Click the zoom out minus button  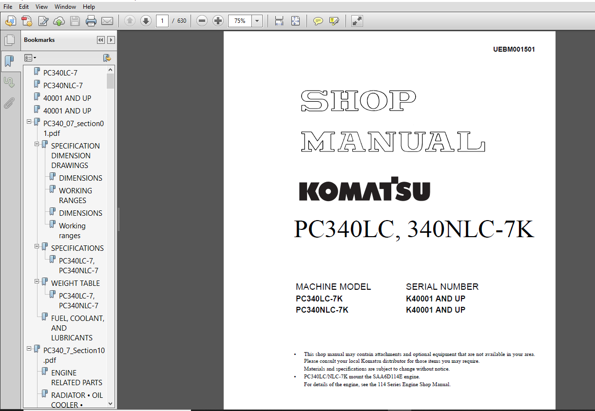coord(202,21)
